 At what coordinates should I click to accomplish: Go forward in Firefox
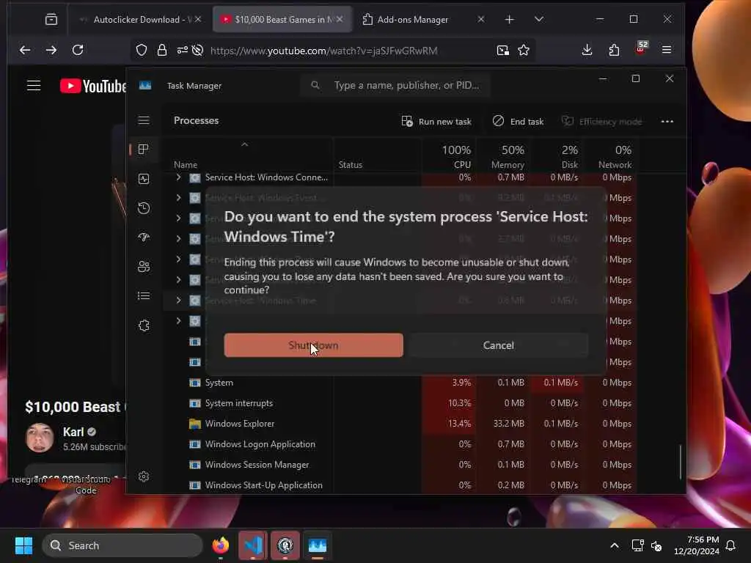coord(51,50)
